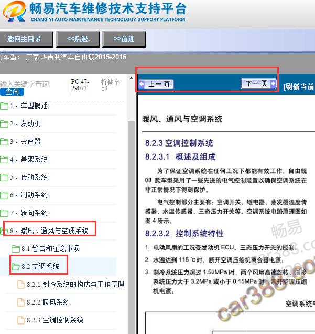
Task: Collapse 8、暖风、通风与空调系统 node
Action: [49, 231]
